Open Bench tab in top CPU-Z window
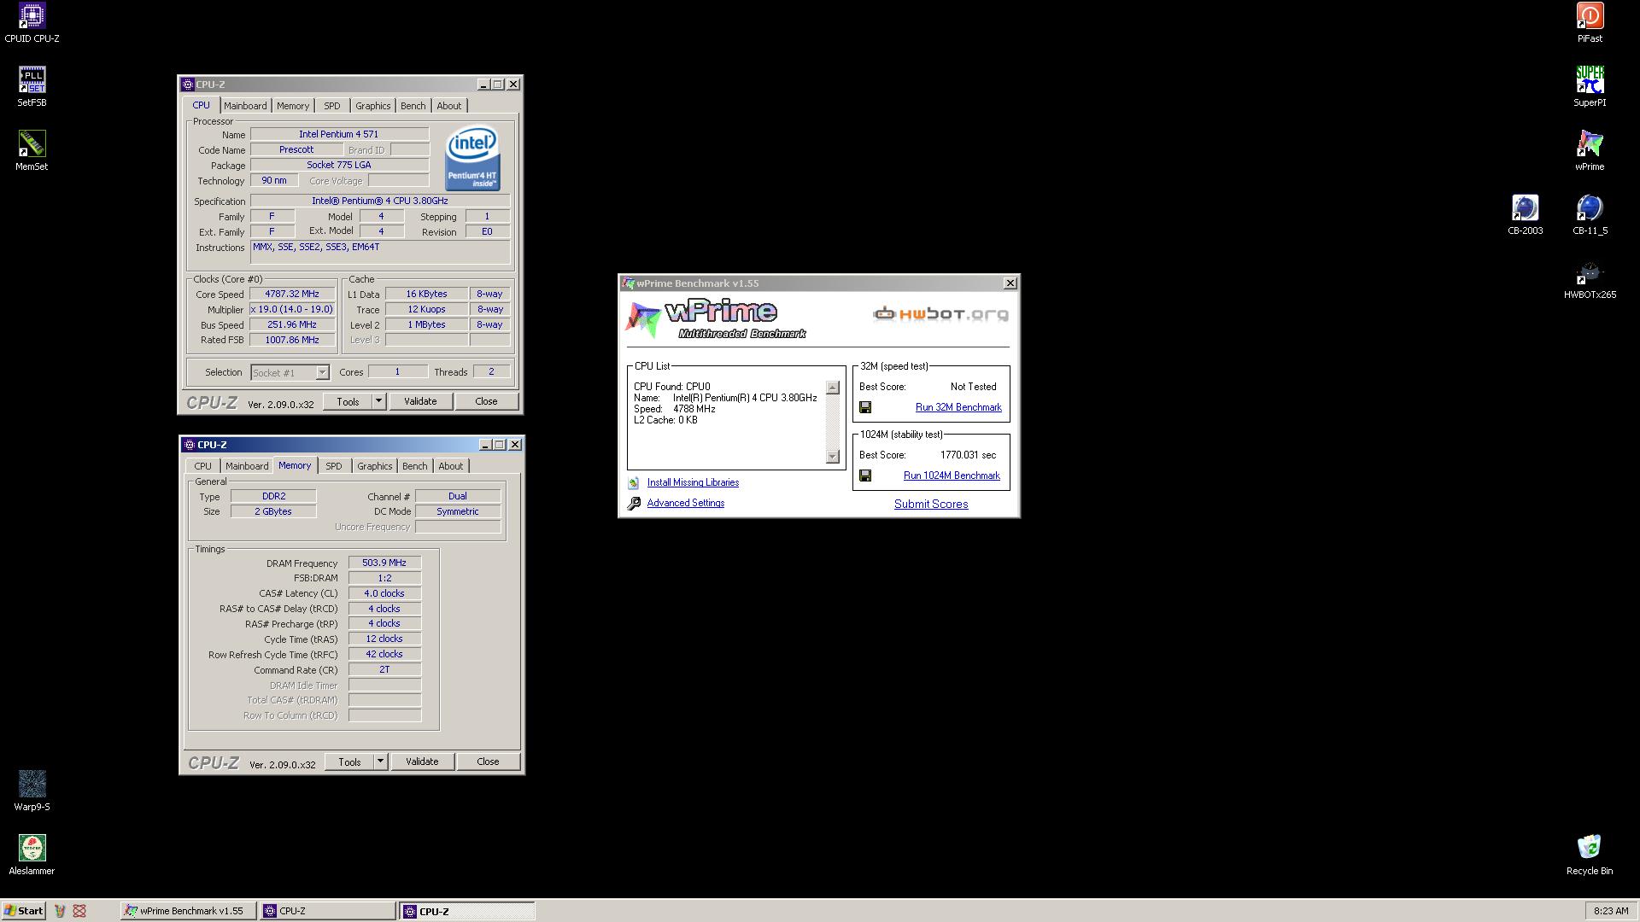 413,106
